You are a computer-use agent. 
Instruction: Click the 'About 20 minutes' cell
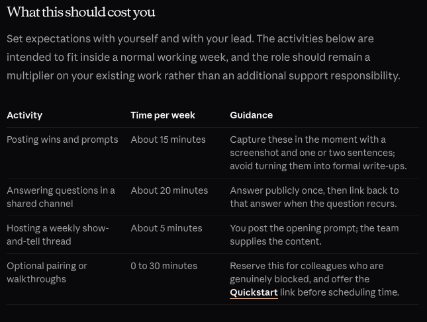pos(169,190)
